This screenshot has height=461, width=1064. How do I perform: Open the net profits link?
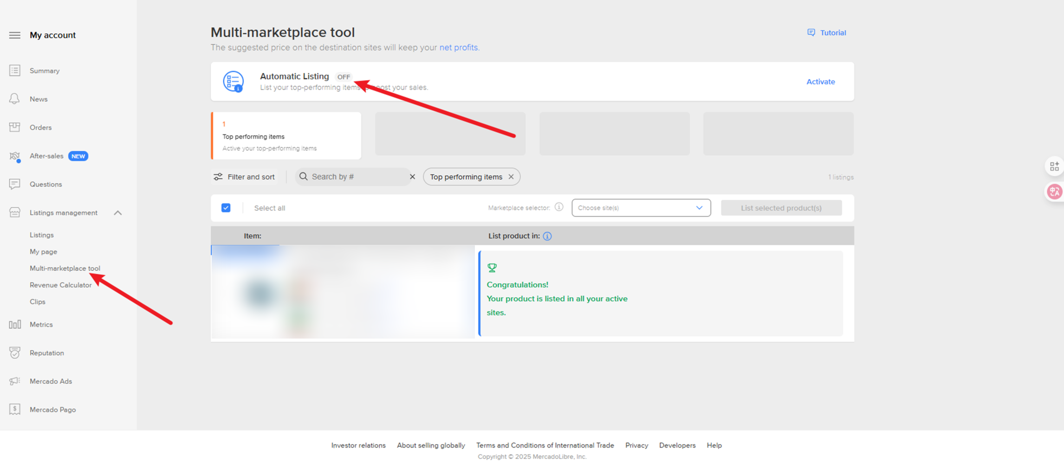coord(458,47)
